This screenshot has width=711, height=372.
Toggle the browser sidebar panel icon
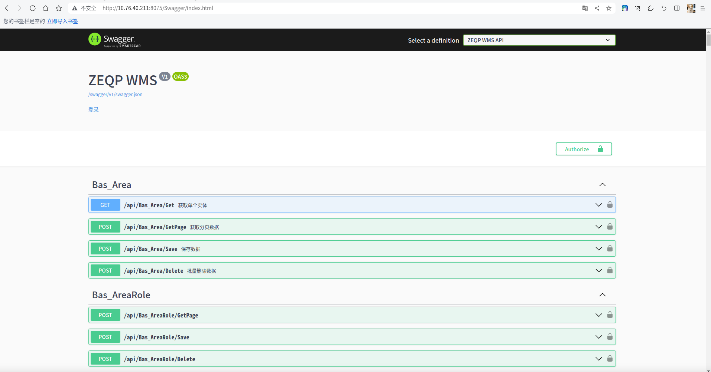click(x=677, y=8)
